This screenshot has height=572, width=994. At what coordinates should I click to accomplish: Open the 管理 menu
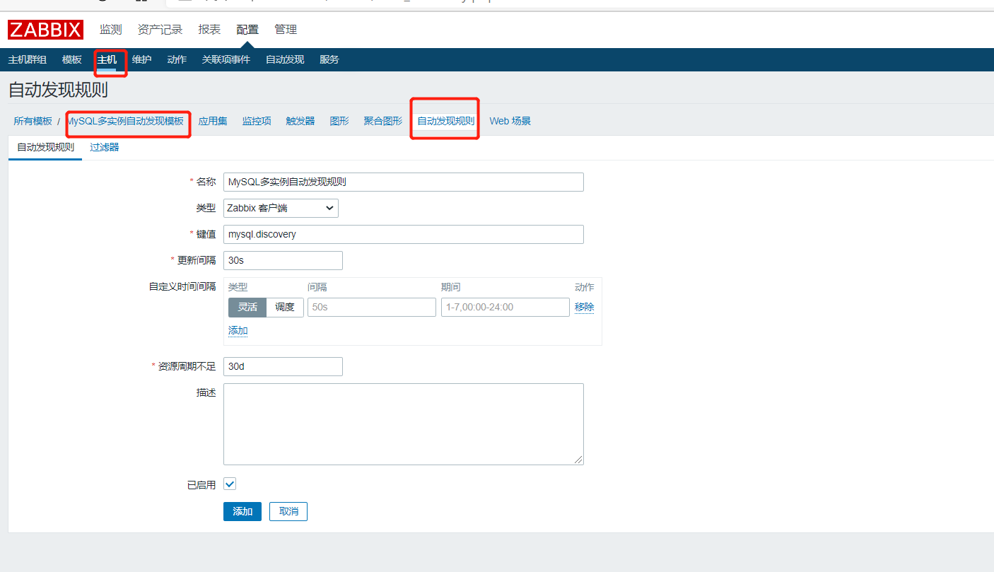286,30
